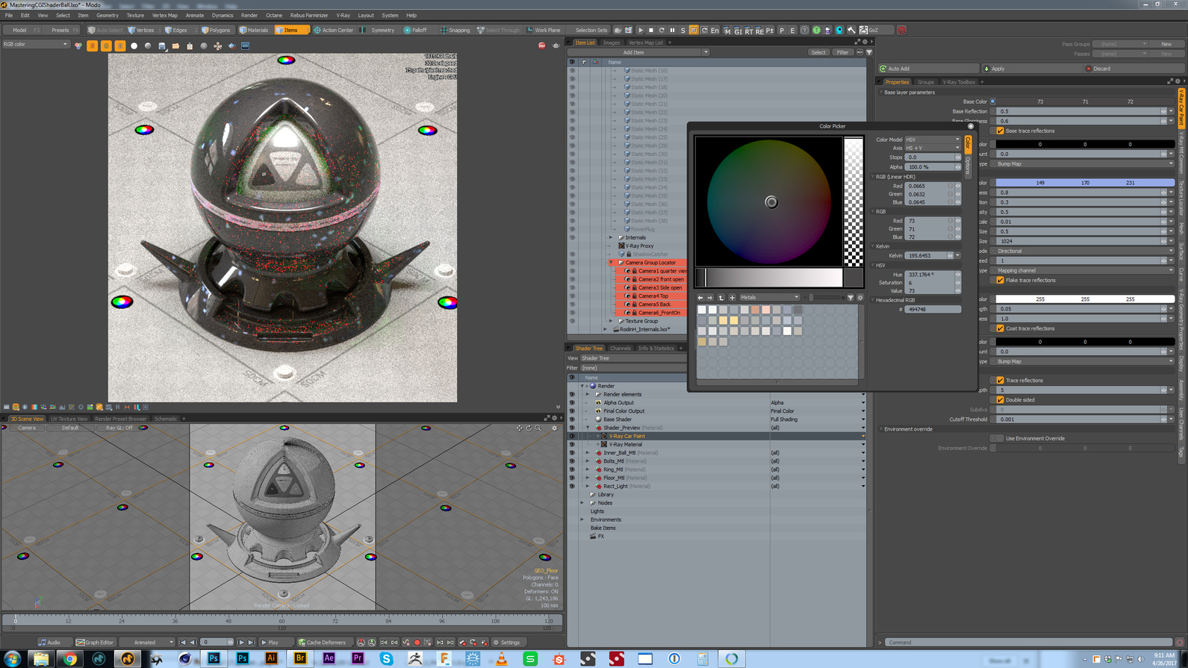
Task: Open Chrome from the taskbar
Action: click(x=69, y=658)
